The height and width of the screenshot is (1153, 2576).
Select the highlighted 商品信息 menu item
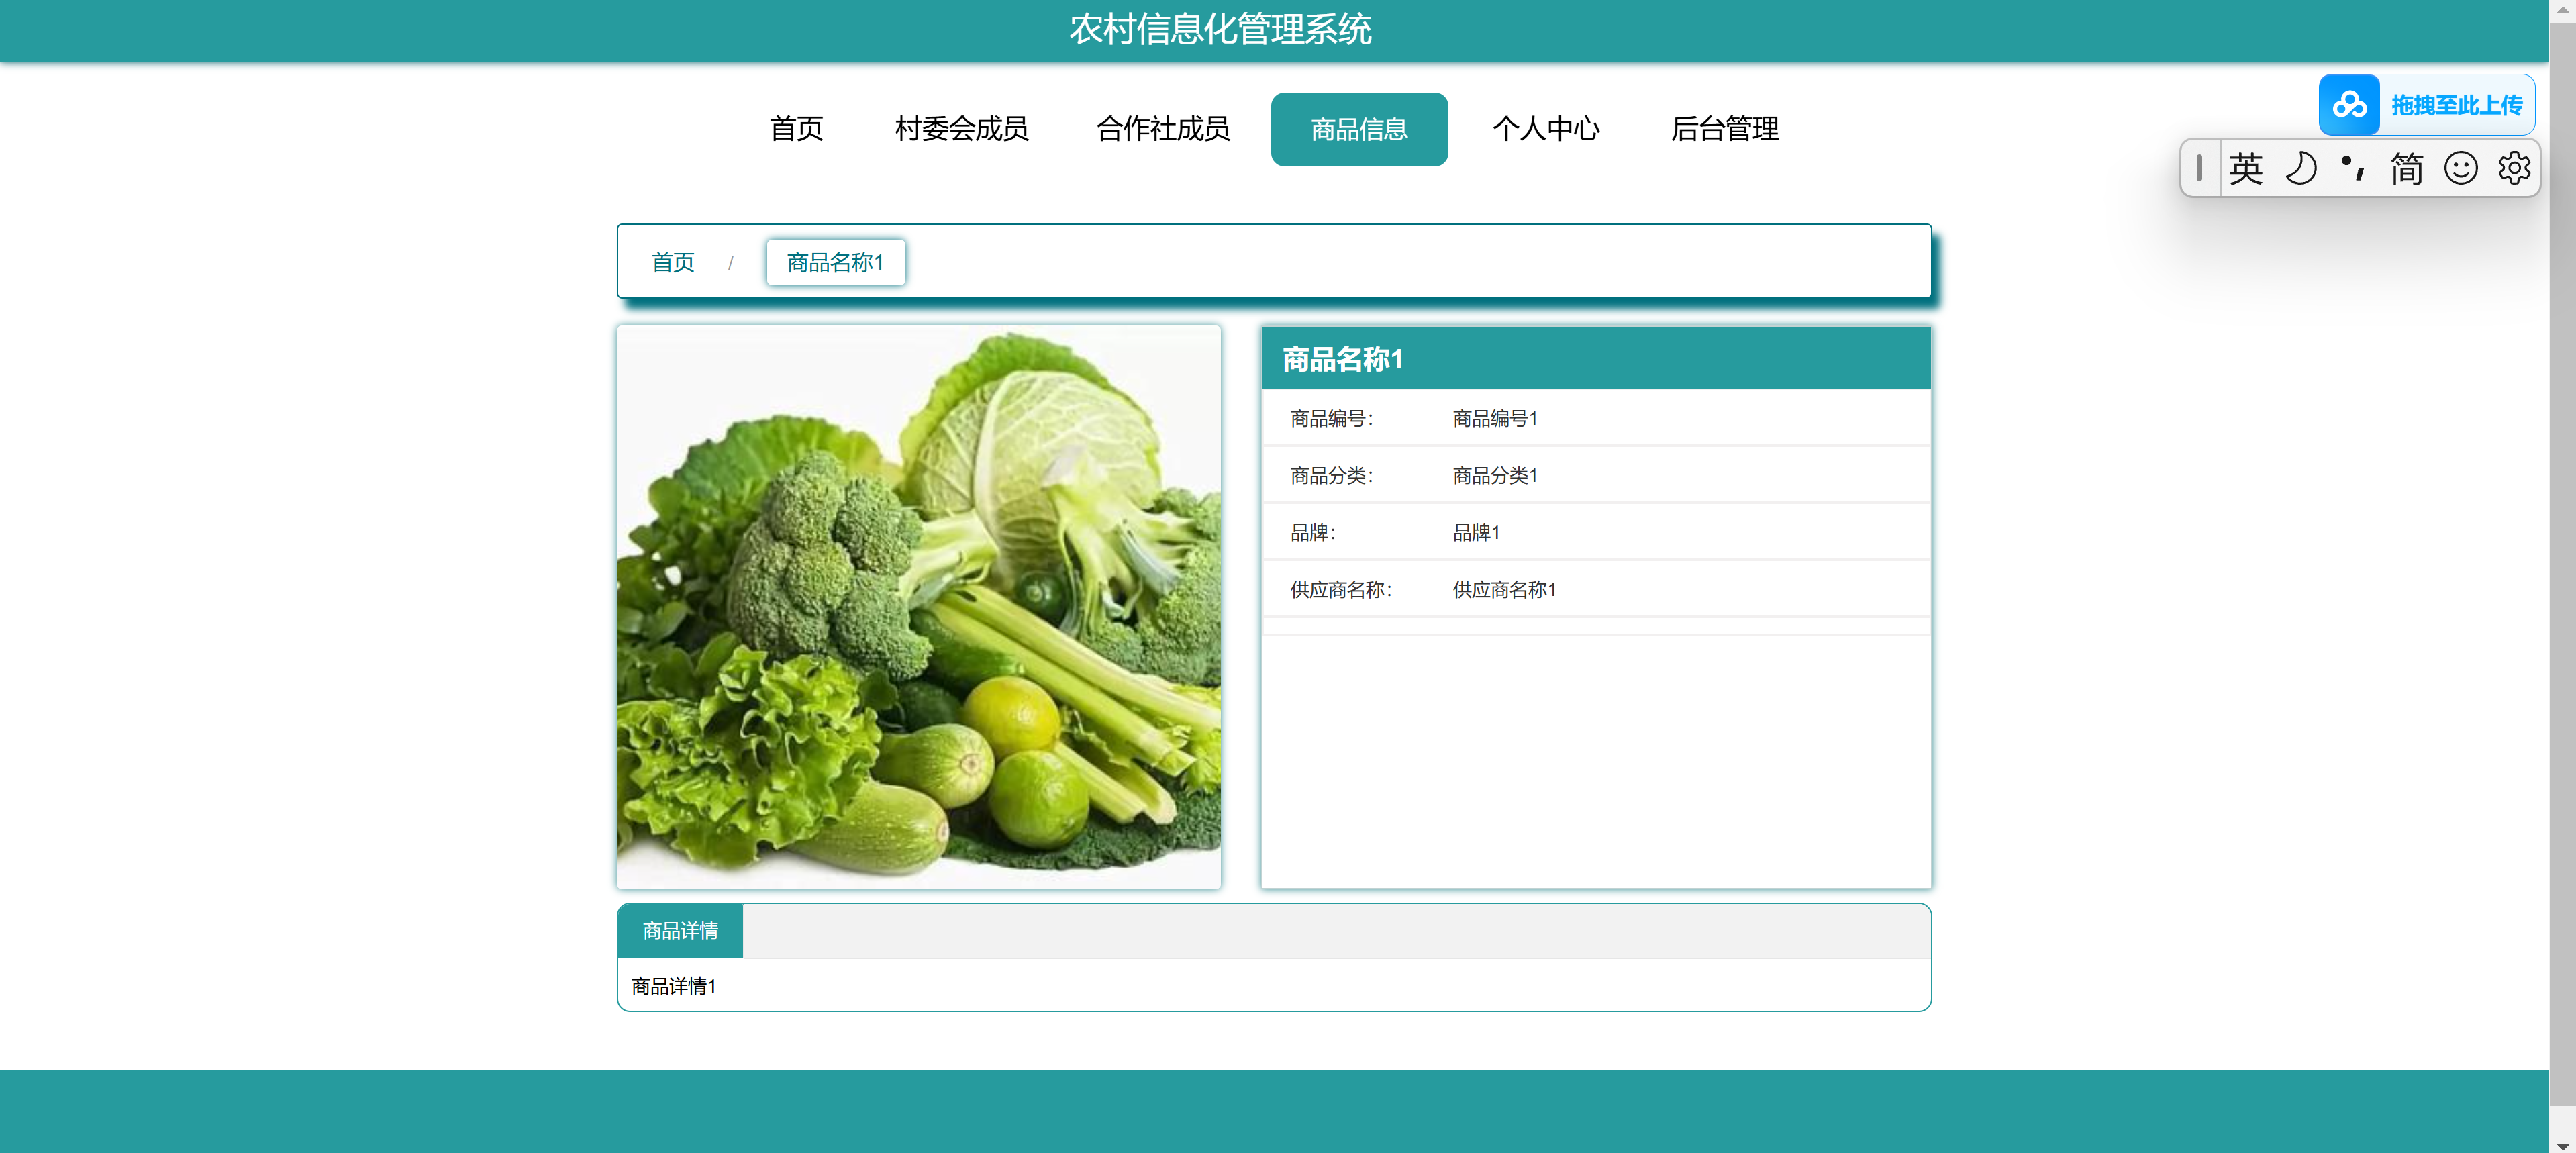coord(1358,129)
